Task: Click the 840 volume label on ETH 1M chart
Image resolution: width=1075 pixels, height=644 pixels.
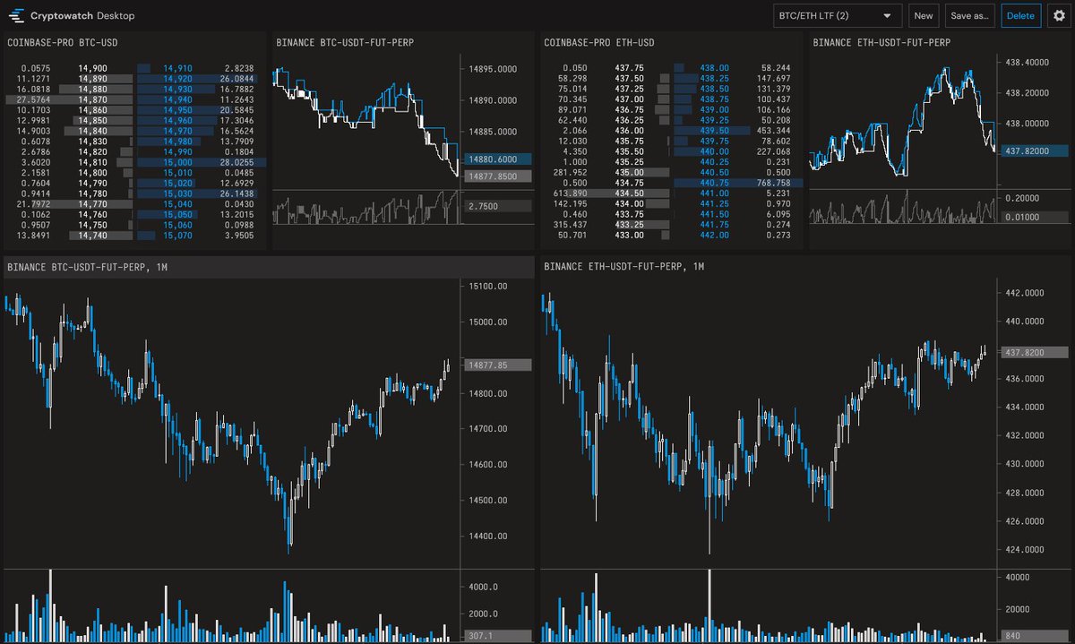Action: [x=1035, y=636]
